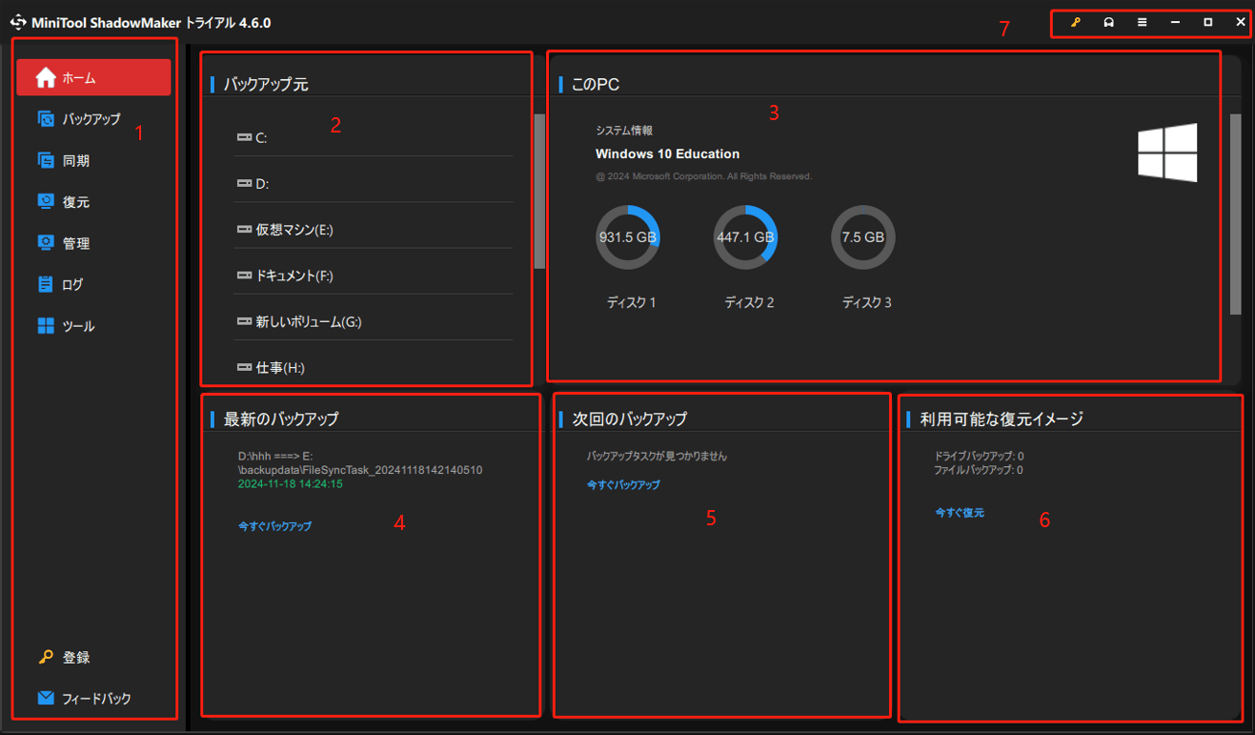Click the timestamp 2024-11-18 14:24:15
The image size is (1255, 735).
(291, 484)
